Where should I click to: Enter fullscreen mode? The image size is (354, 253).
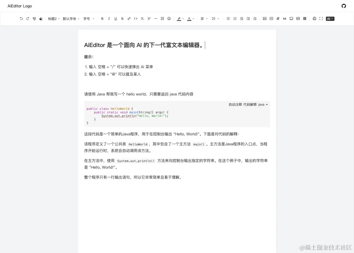[321, 19]
